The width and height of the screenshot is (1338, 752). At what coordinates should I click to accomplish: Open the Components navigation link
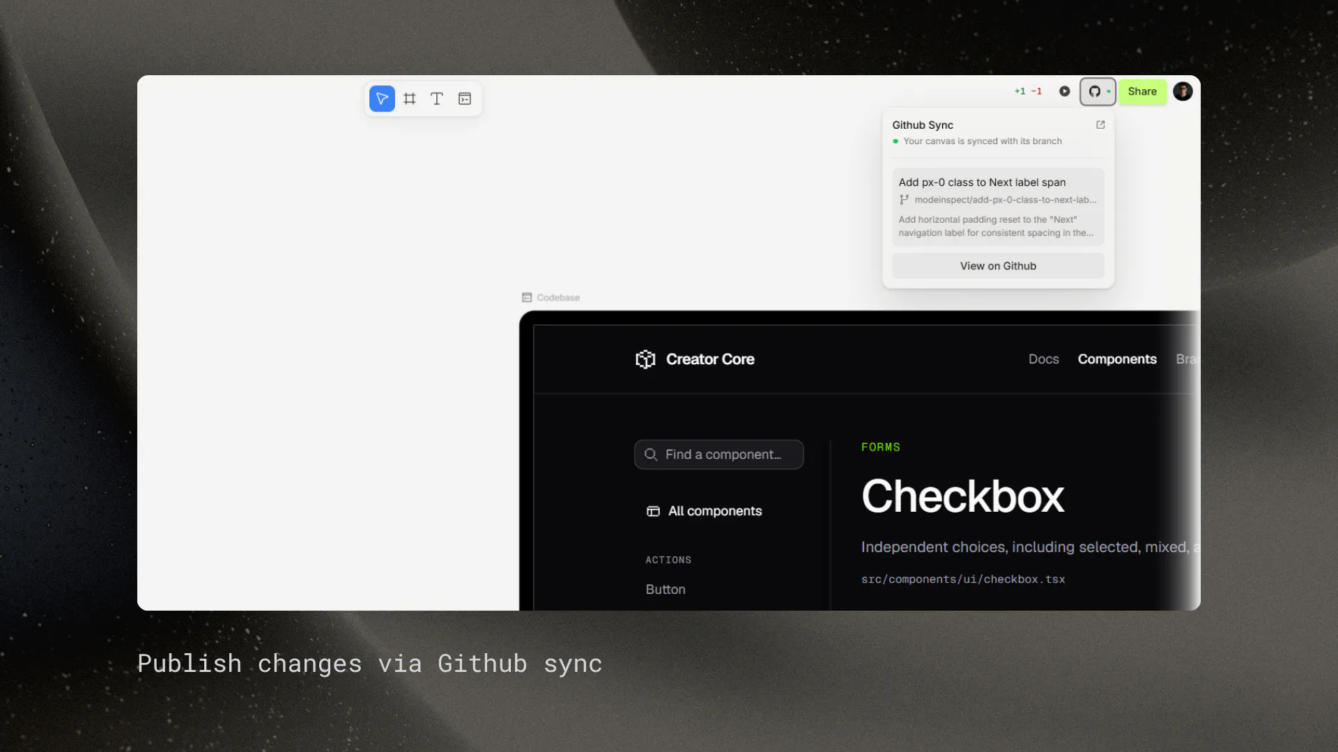click(1117, 359)
